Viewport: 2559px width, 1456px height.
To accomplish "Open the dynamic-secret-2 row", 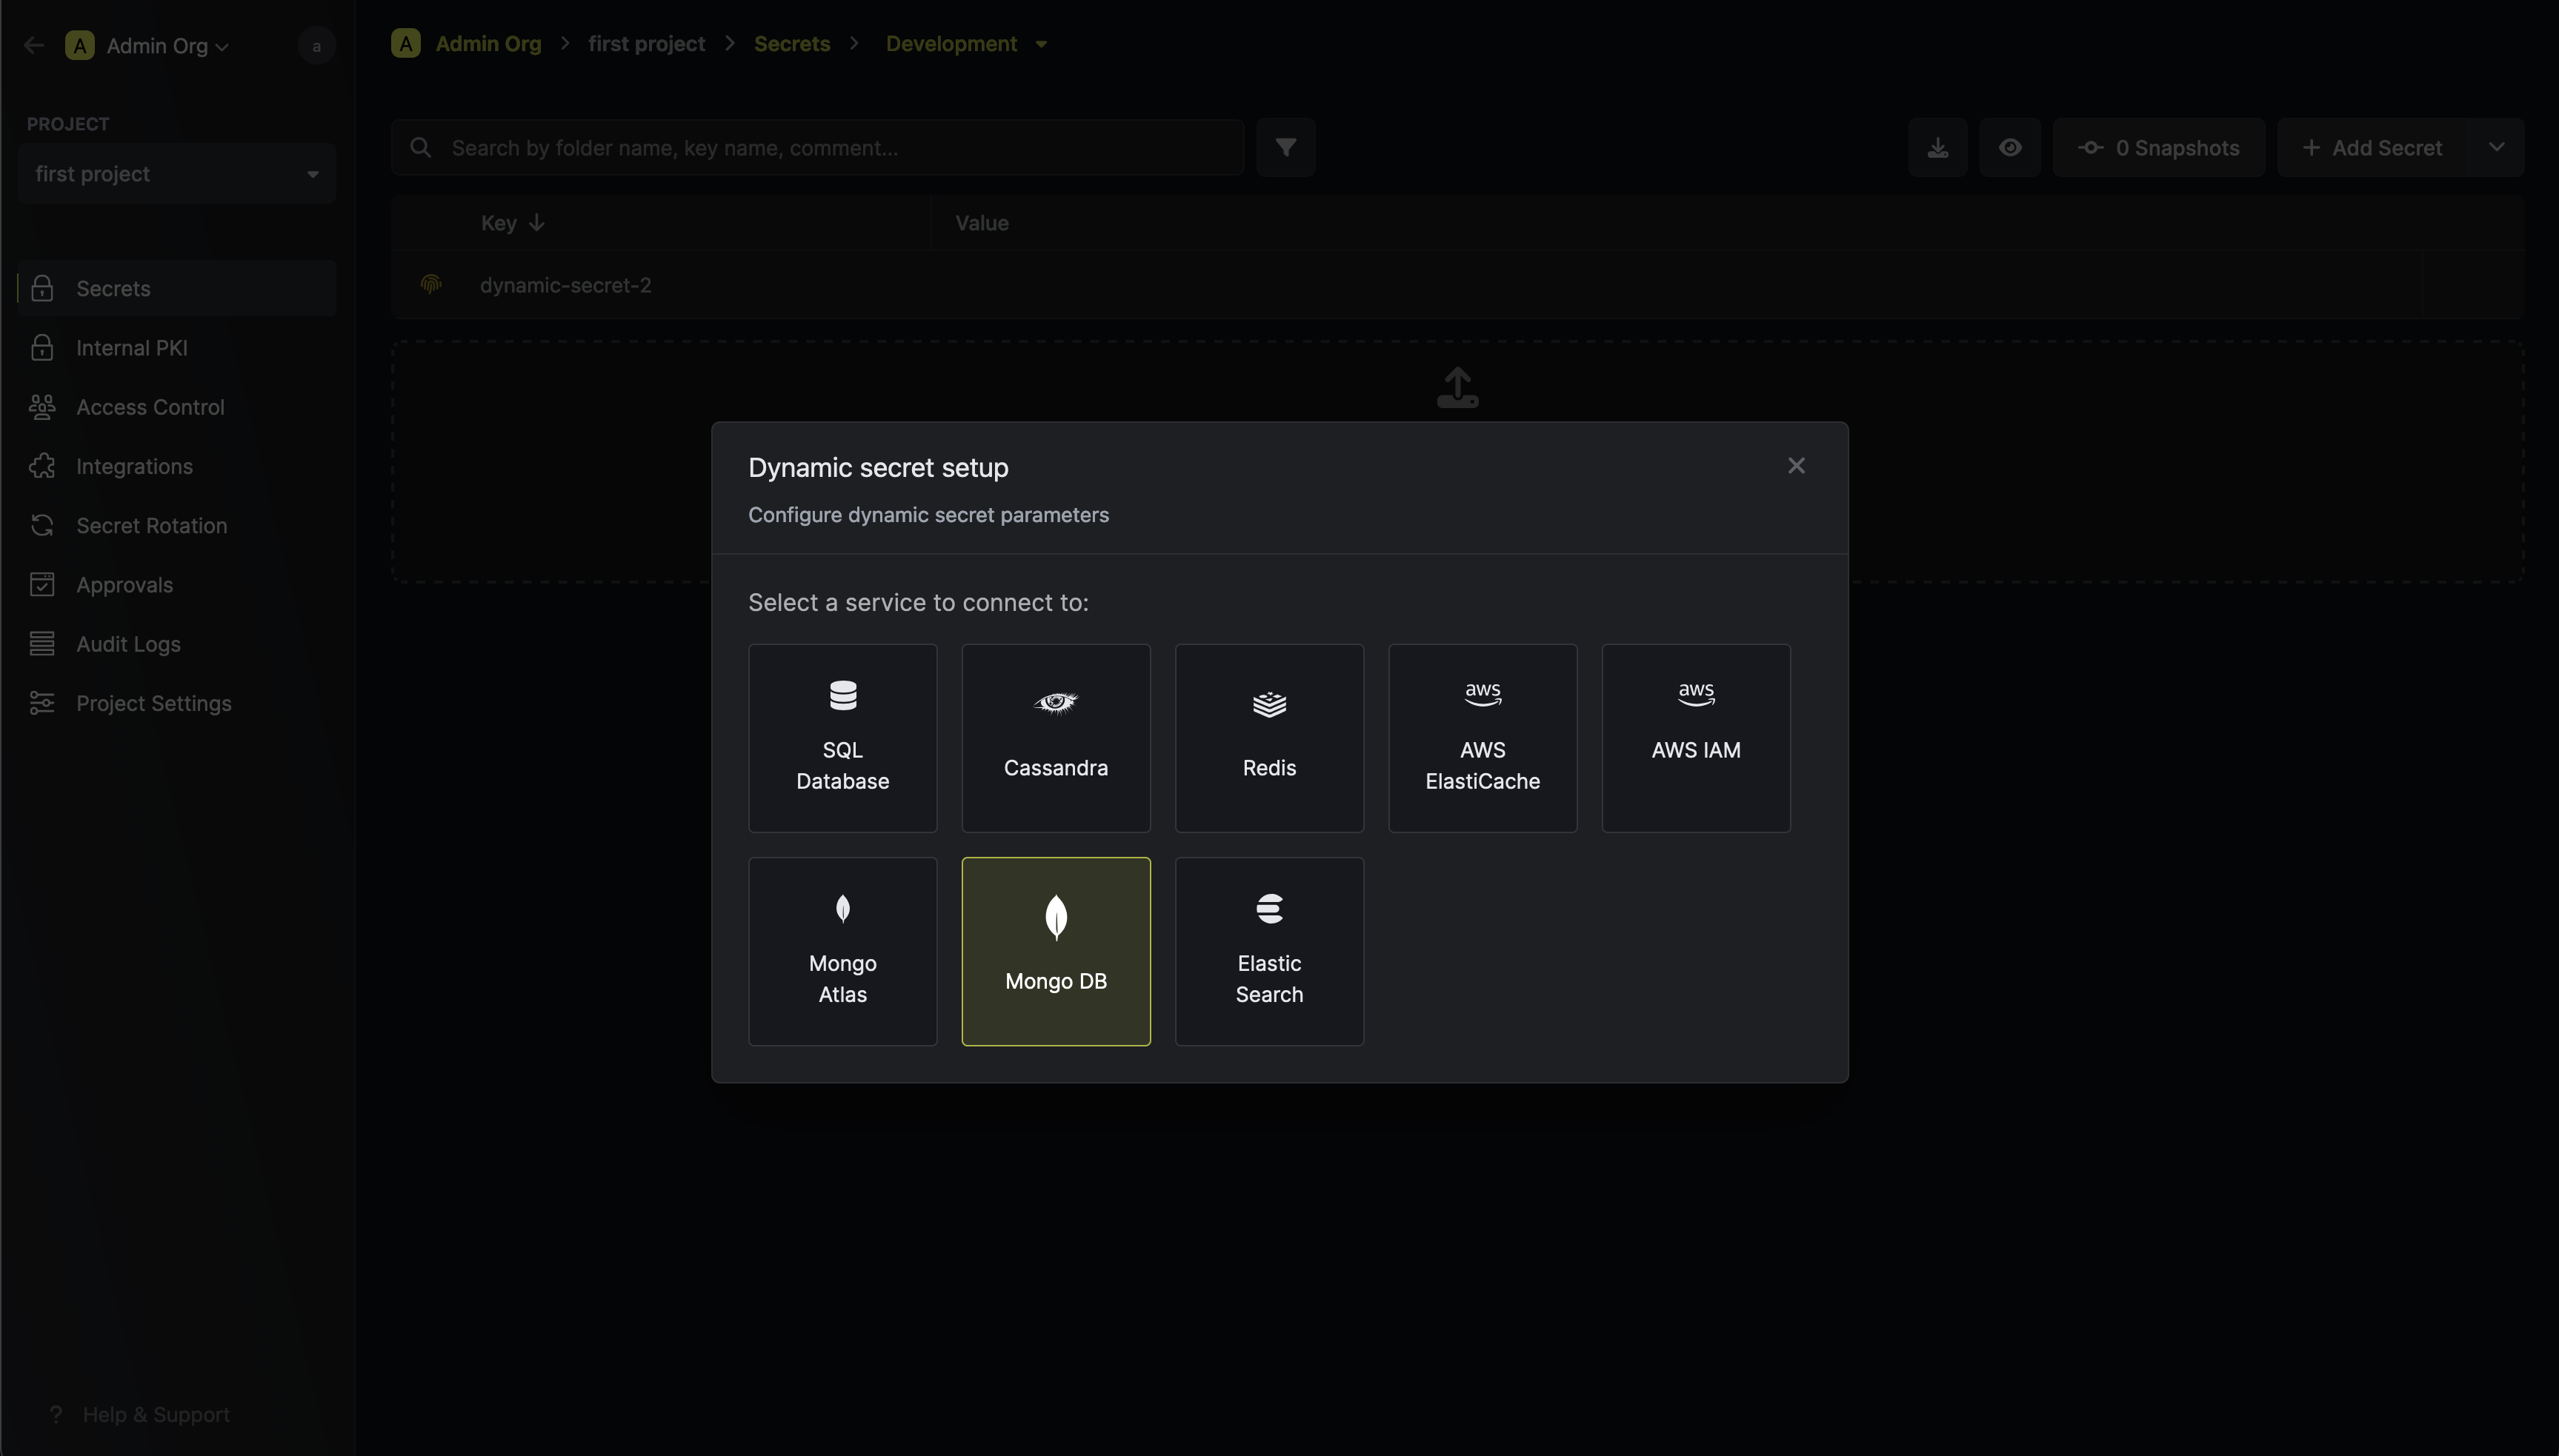I will click(1457, 285).
